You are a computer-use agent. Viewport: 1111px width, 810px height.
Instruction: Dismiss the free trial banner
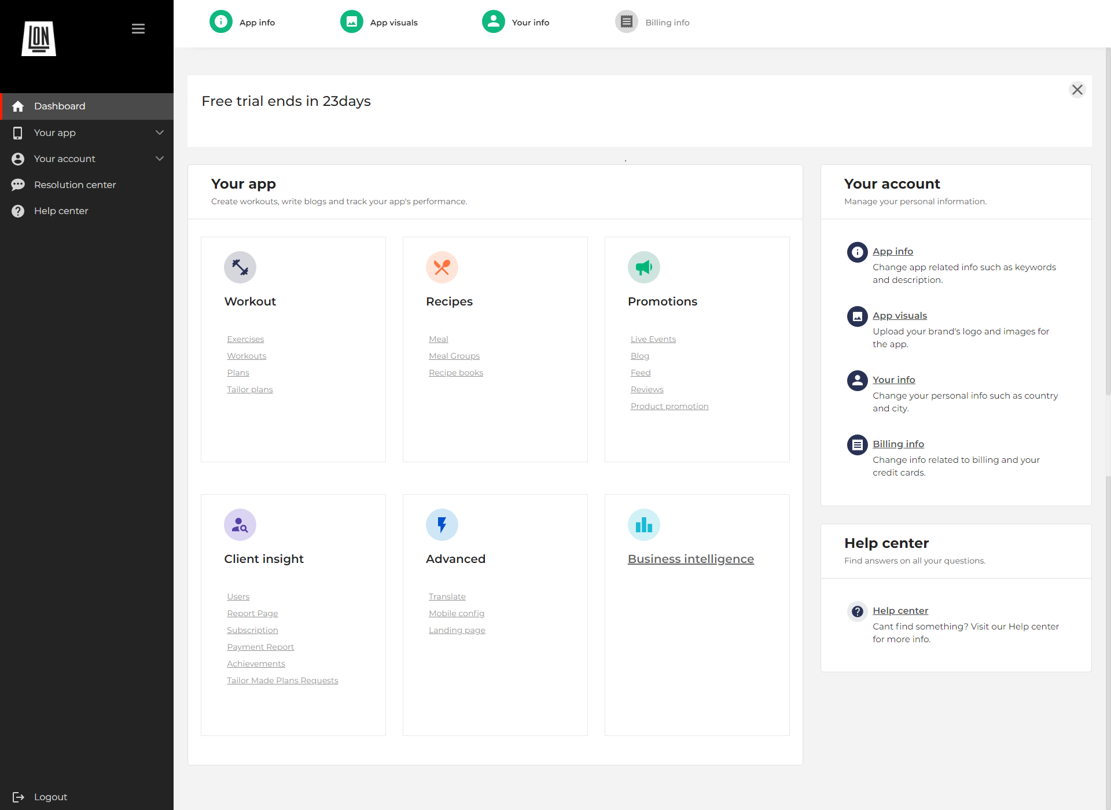coord(1077,90)
